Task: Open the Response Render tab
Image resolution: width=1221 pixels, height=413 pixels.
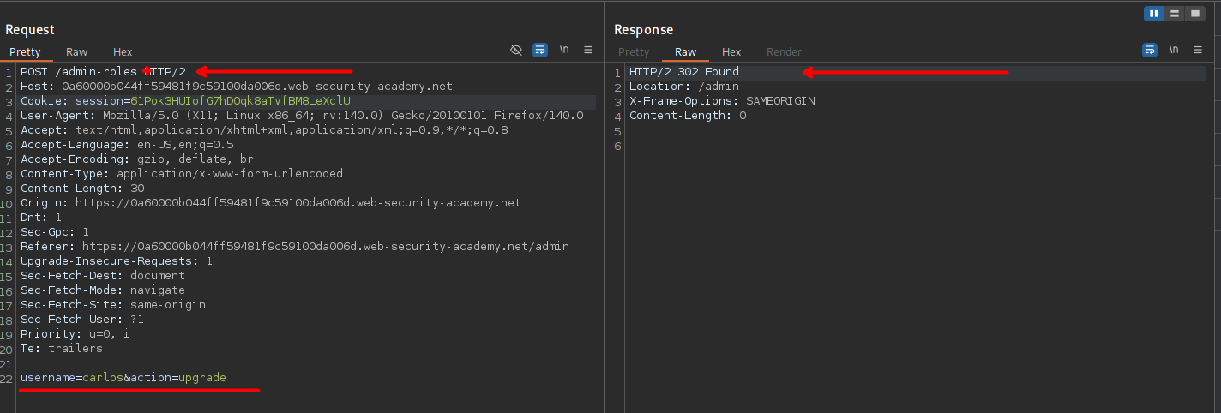Action: 784,52
